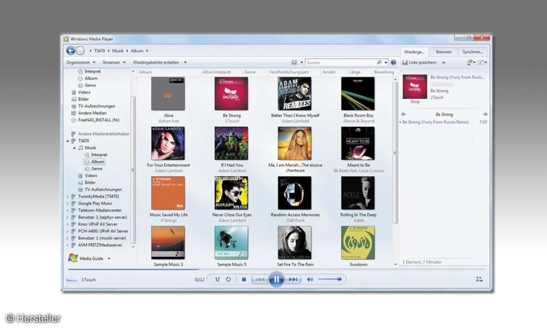The width and height of the screenshot is (547, 328).
Task: Rate the track using the star rating
Action: tap(442, 84)
